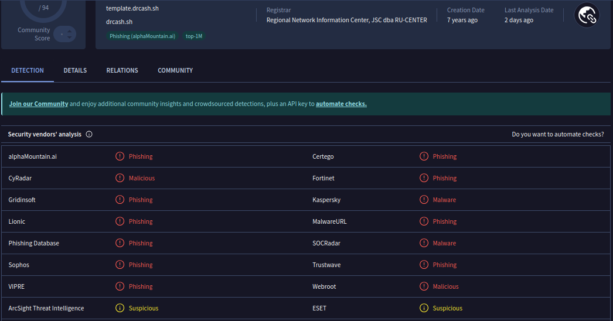Click the alert icon in the Kaspersky row
The height and width of the screenshot is (321, 613).
tap(424, 200)
